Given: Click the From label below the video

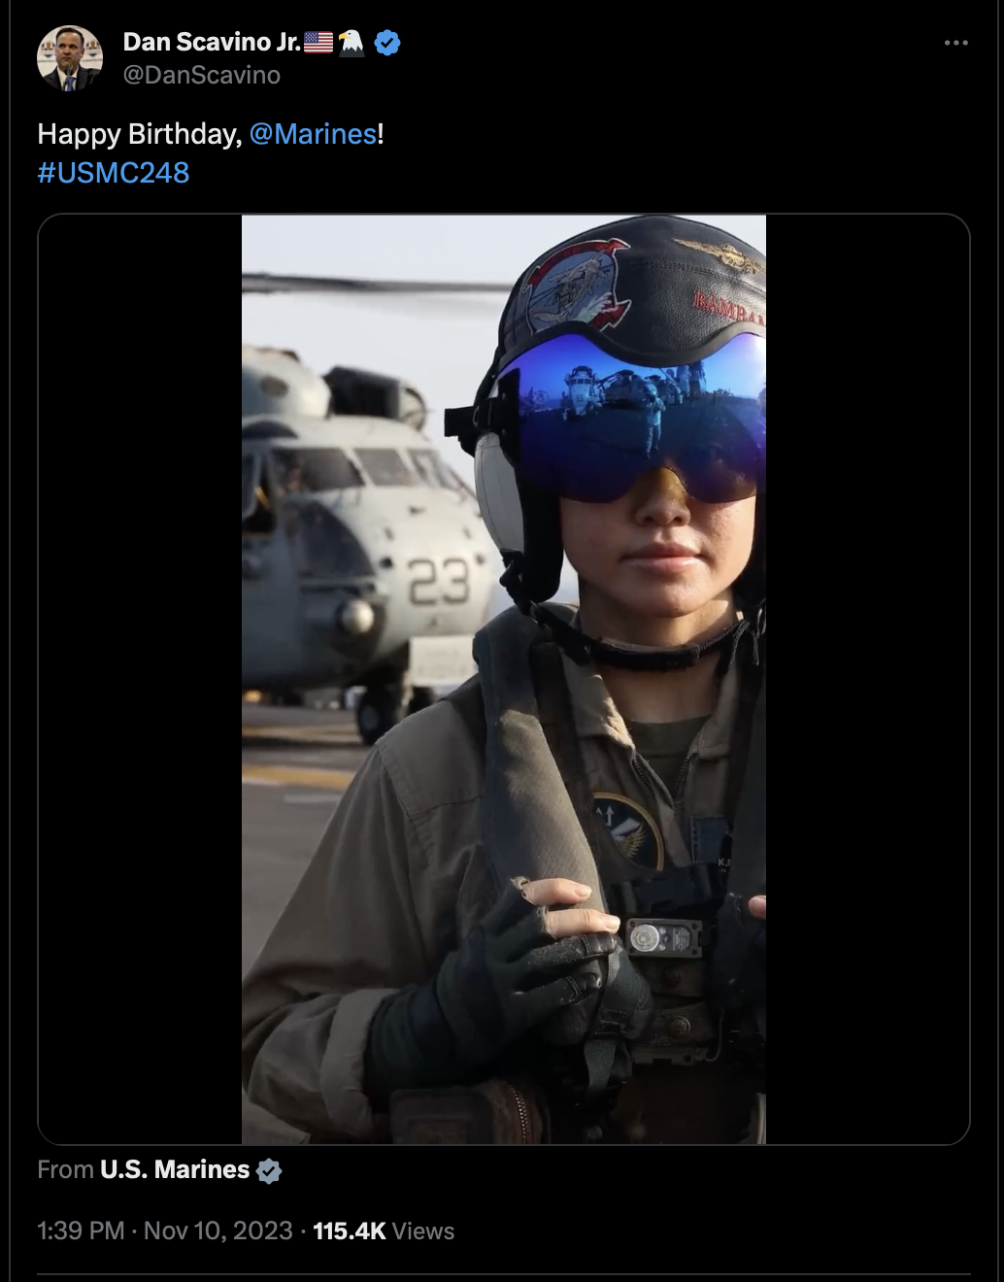Looking at the screenshot, I should [x=65, y=1169].
